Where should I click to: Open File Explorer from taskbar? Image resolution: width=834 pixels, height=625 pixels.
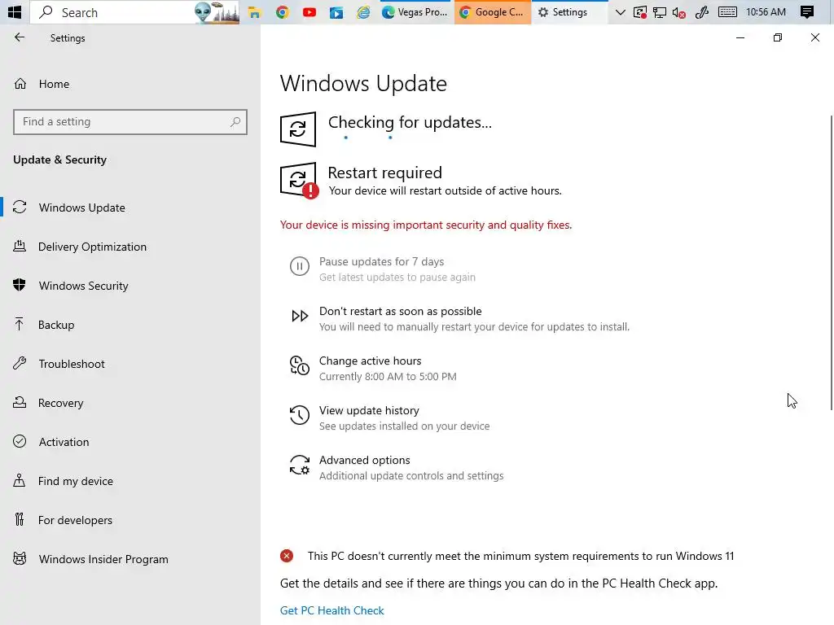[255, 12]
